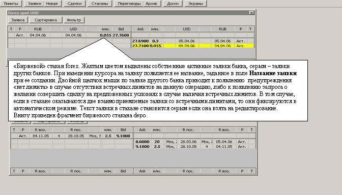Switch to Доски in the toolbar

tap(173, 4)
